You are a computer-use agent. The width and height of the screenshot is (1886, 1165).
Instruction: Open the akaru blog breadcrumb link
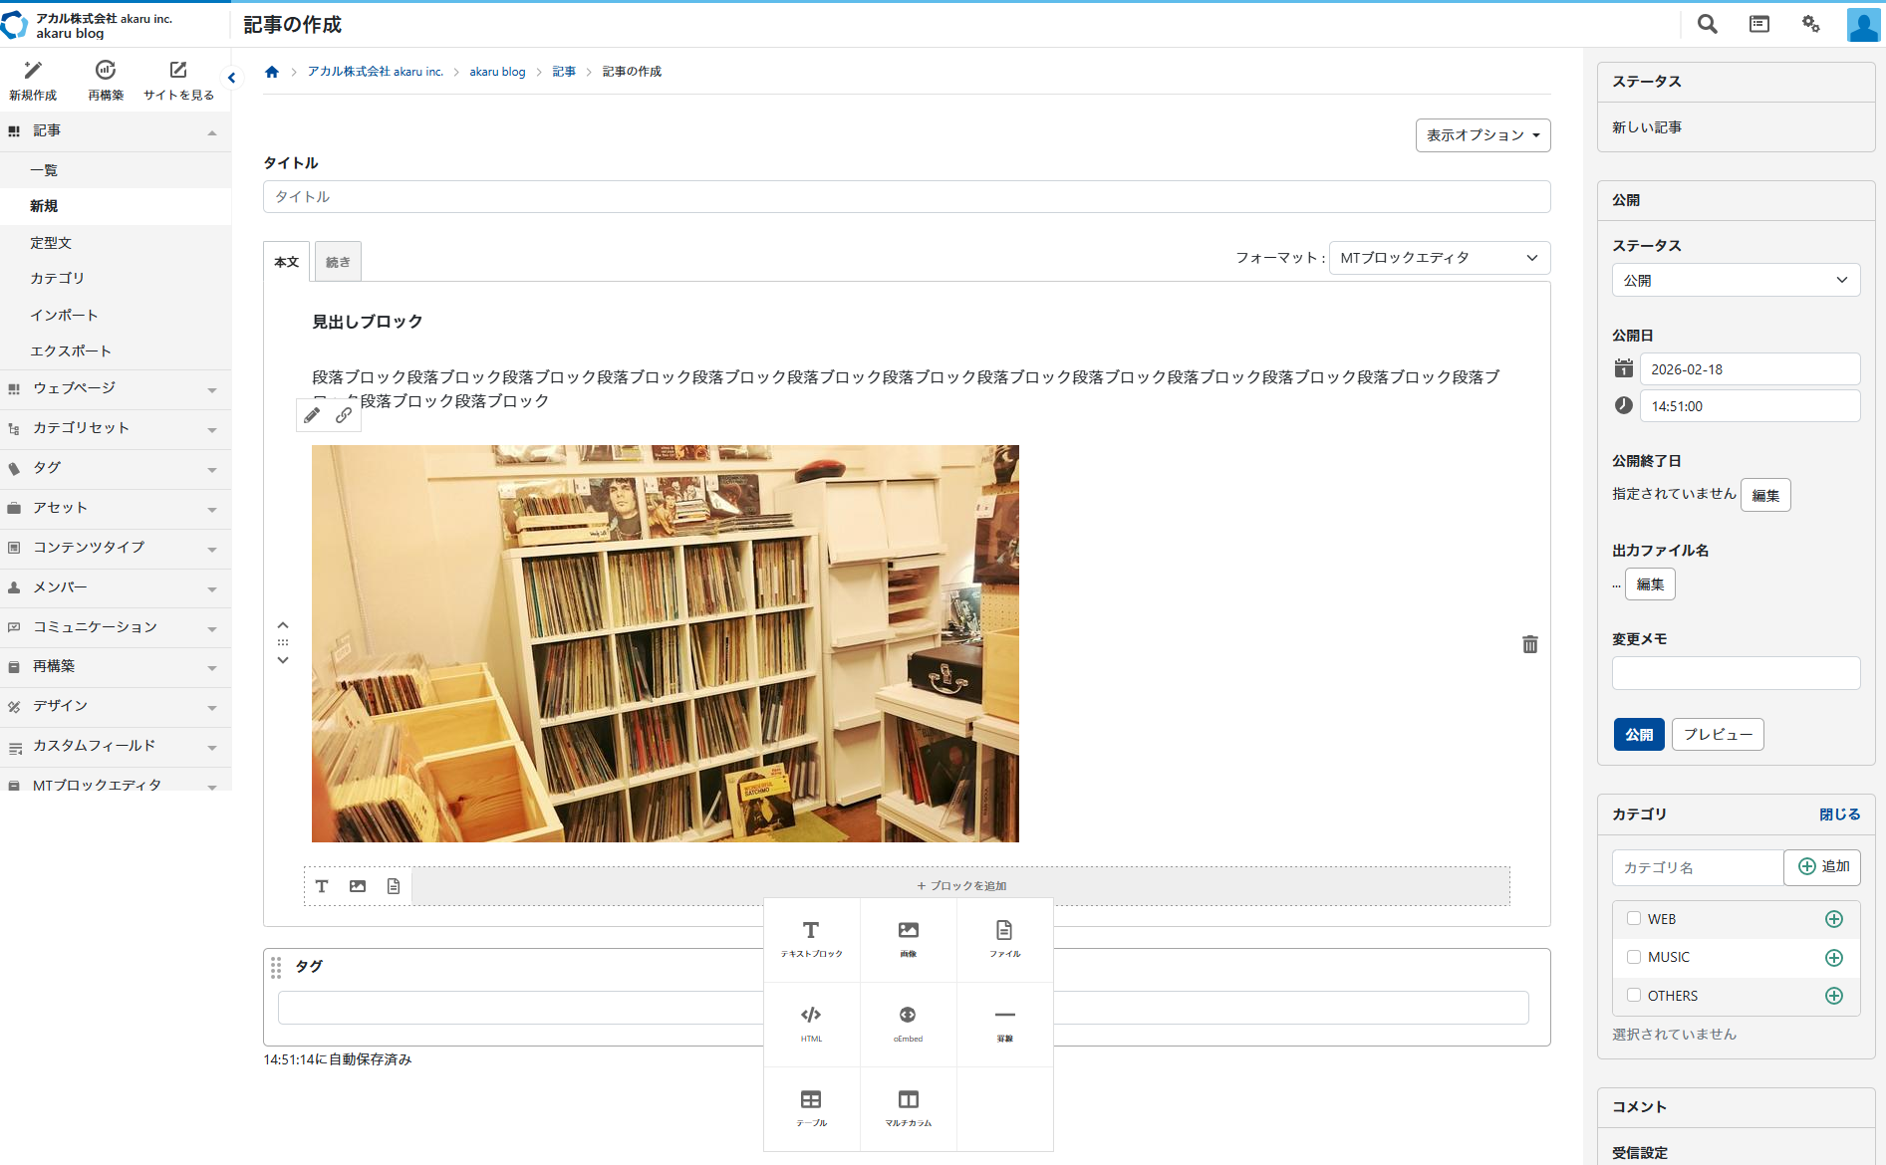(497, 71)
